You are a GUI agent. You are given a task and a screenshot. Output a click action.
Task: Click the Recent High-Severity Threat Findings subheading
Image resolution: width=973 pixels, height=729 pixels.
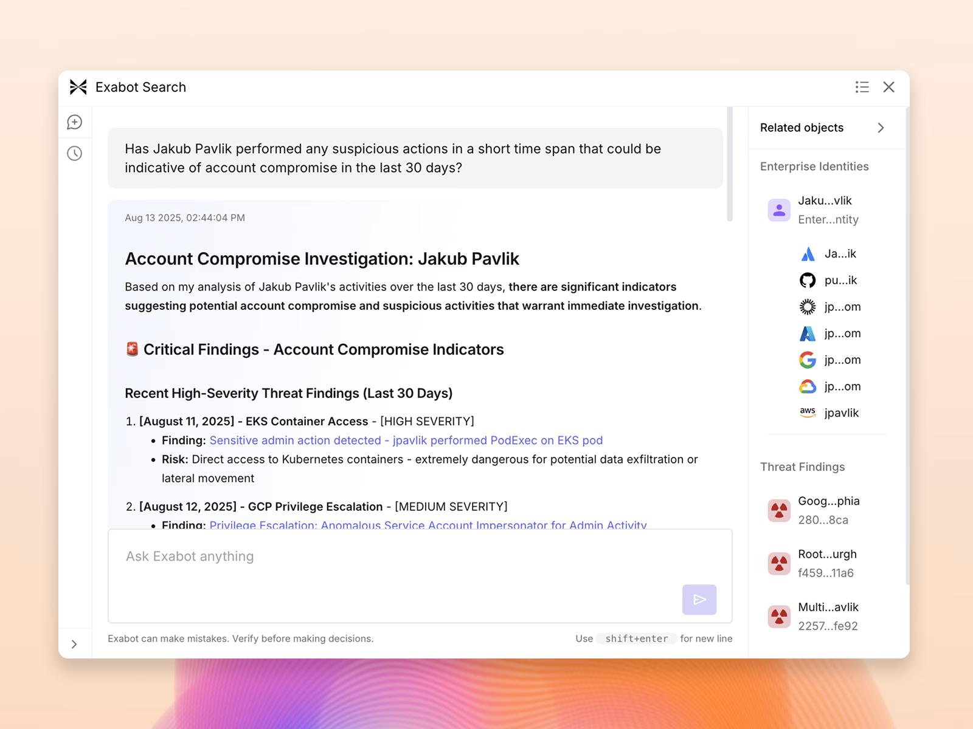coord(289,393)
